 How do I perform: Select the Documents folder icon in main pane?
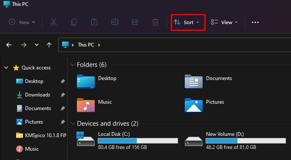tap(194, 81)
